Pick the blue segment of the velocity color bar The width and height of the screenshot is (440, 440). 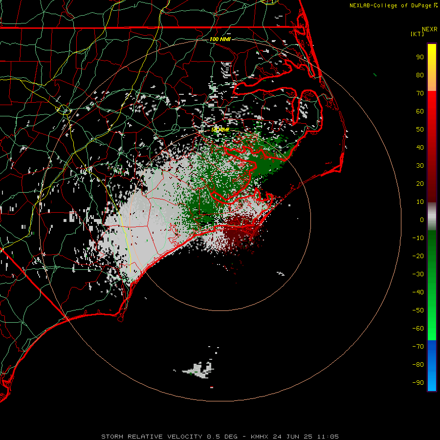click(x=432, y=366)
